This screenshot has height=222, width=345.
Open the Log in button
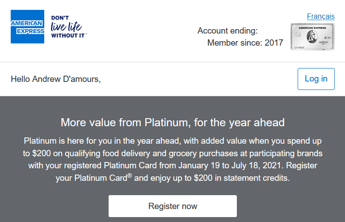click(316, 79)
